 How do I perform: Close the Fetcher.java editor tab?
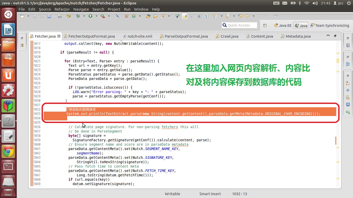(x=59, y=36)
